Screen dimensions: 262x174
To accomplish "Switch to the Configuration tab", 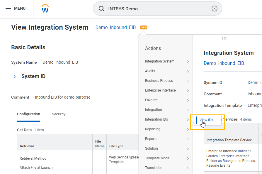I will [x=28, y=114].
